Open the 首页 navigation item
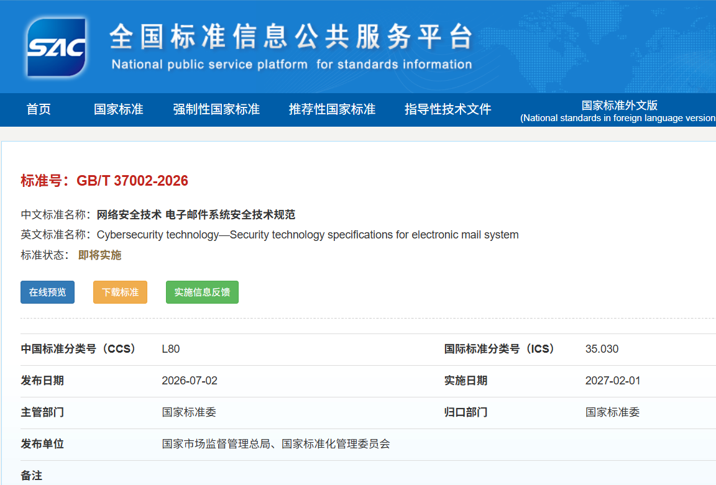 point(39,109)
